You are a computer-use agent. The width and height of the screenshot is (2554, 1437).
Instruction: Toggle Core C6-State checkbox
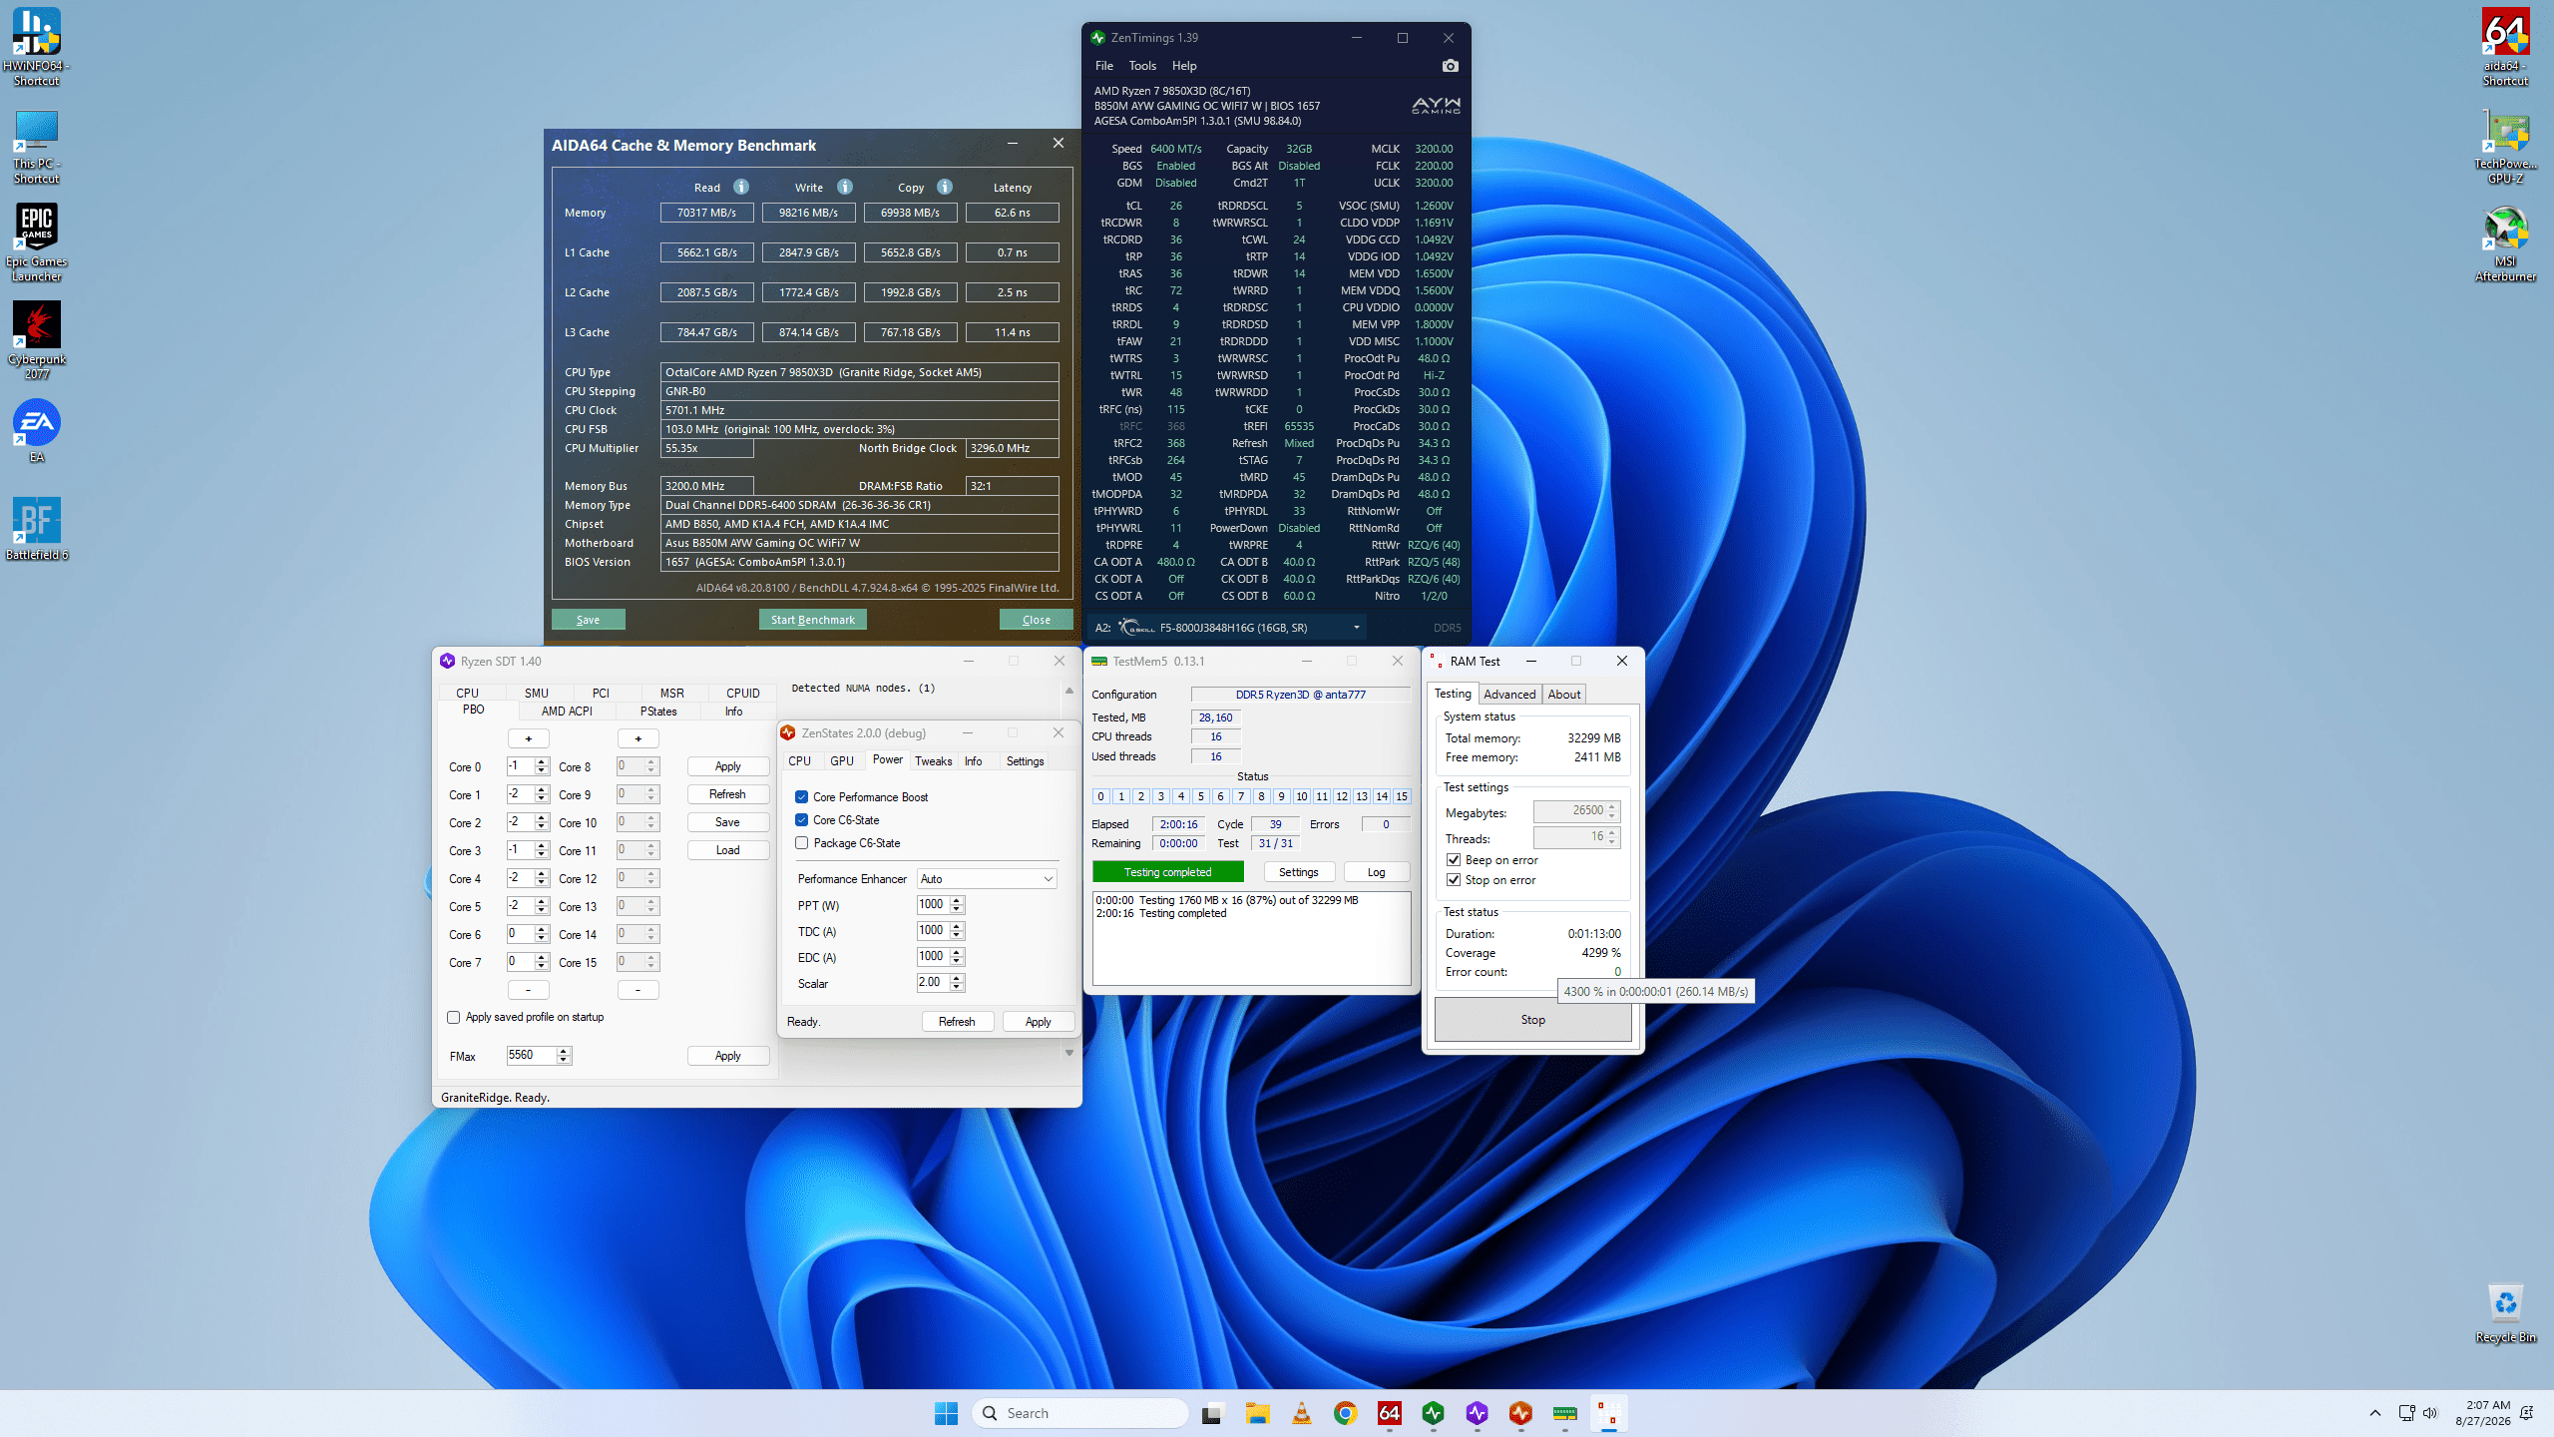tap(802, 819)
